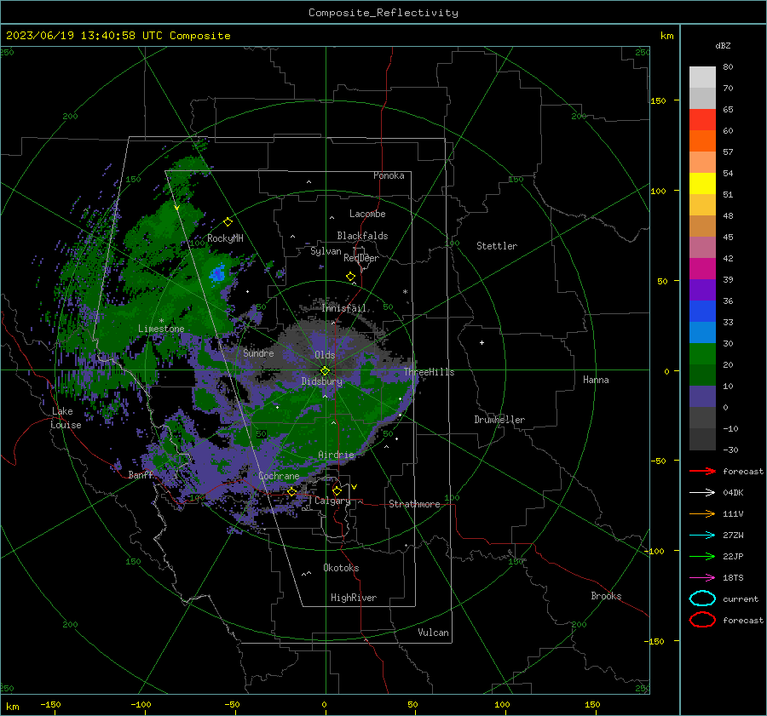Click the 2023/06/19 UTC timestamp text
Image resolution: width=767 pixels, height=716 pixels.
pos(118,36)
